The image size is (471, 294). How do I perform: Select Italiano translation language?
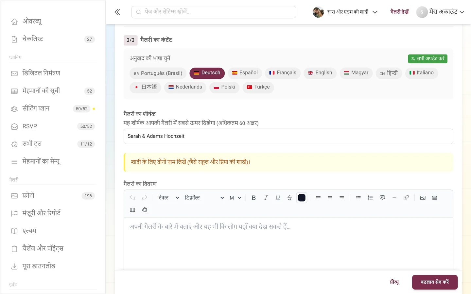(421, 73)
